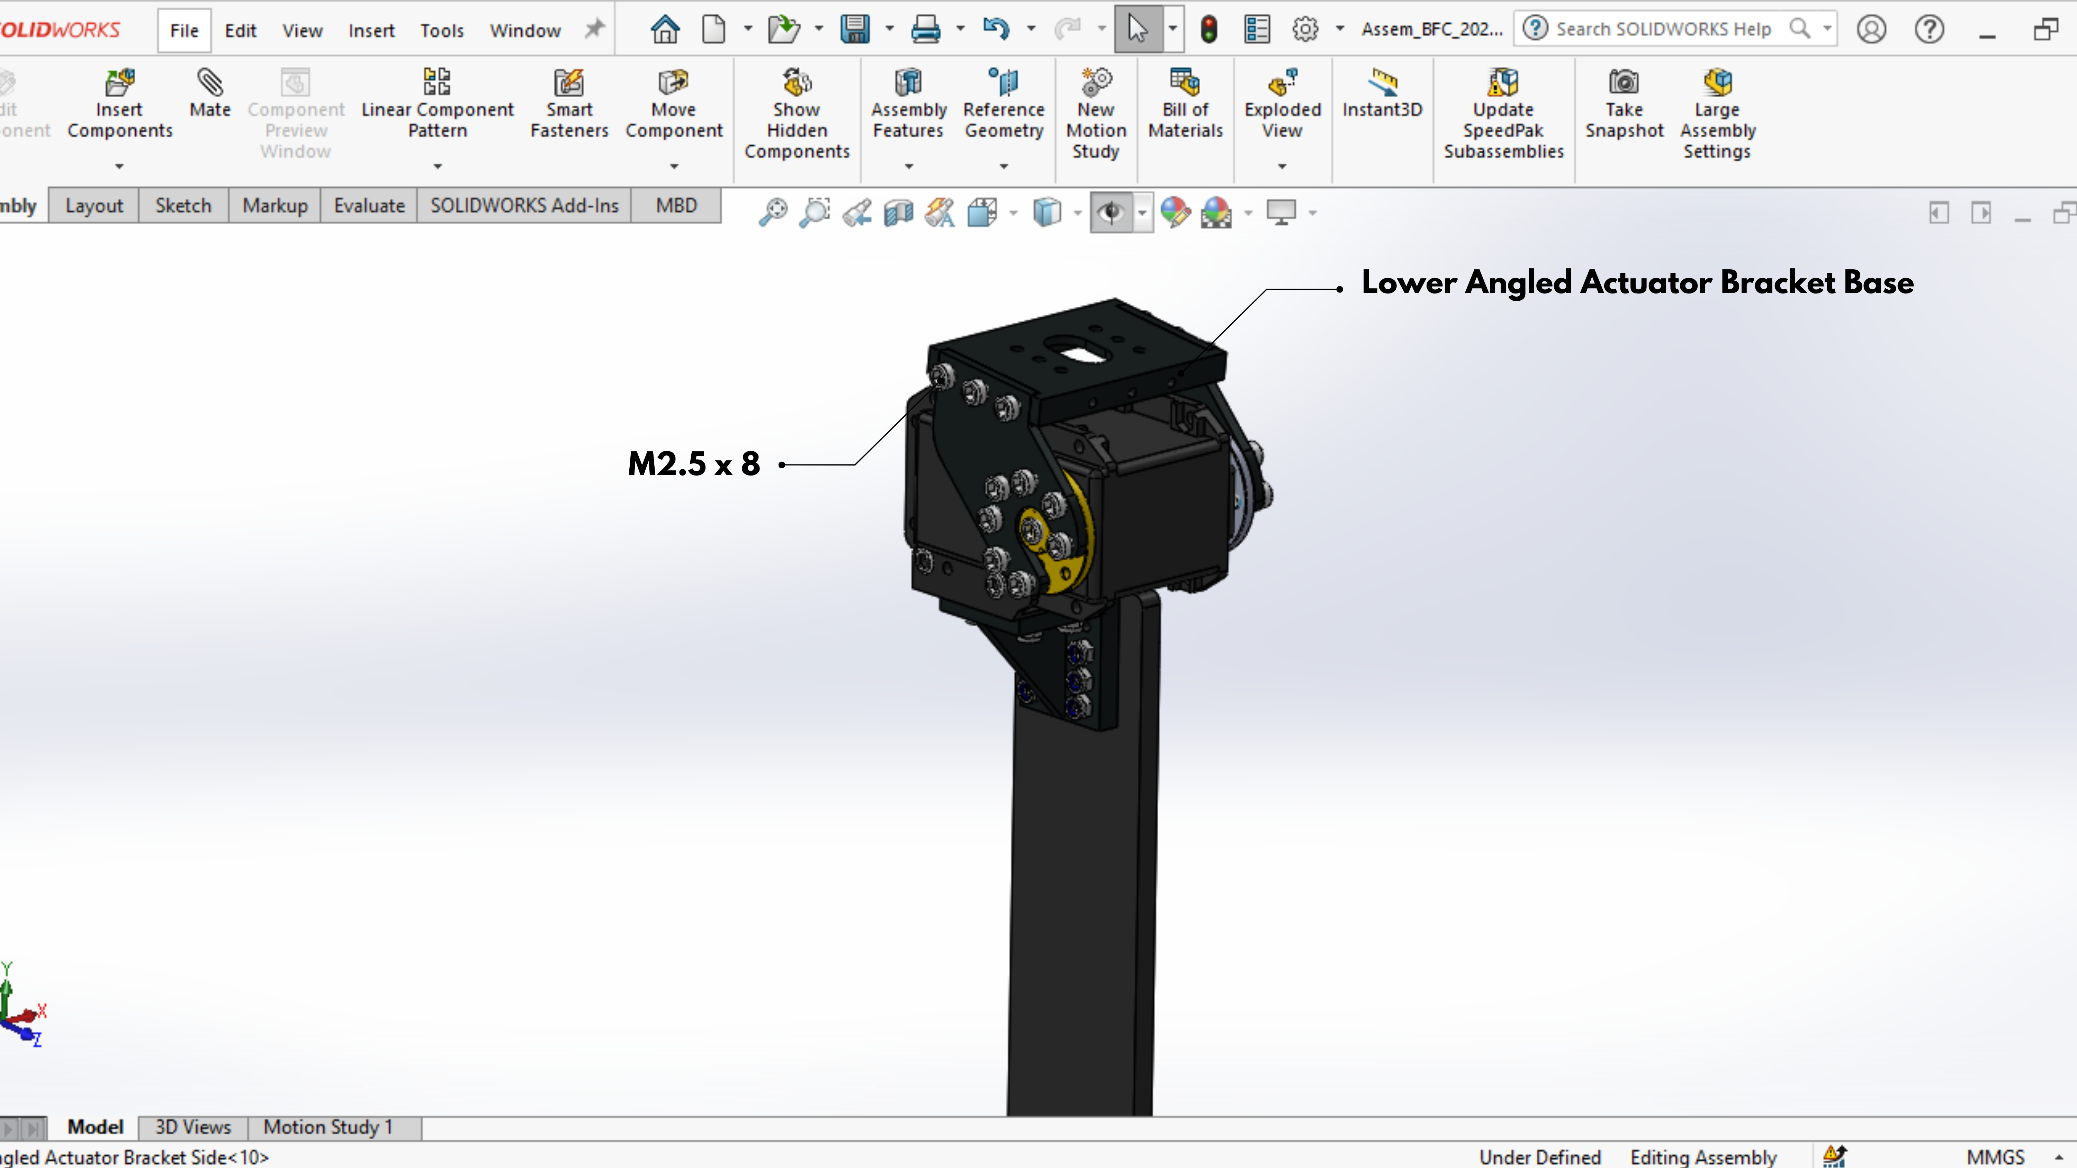Open a file using the Open folder icon
Image resolution: width=2077 pixels, height=1168 pixels.
(783, 29)
